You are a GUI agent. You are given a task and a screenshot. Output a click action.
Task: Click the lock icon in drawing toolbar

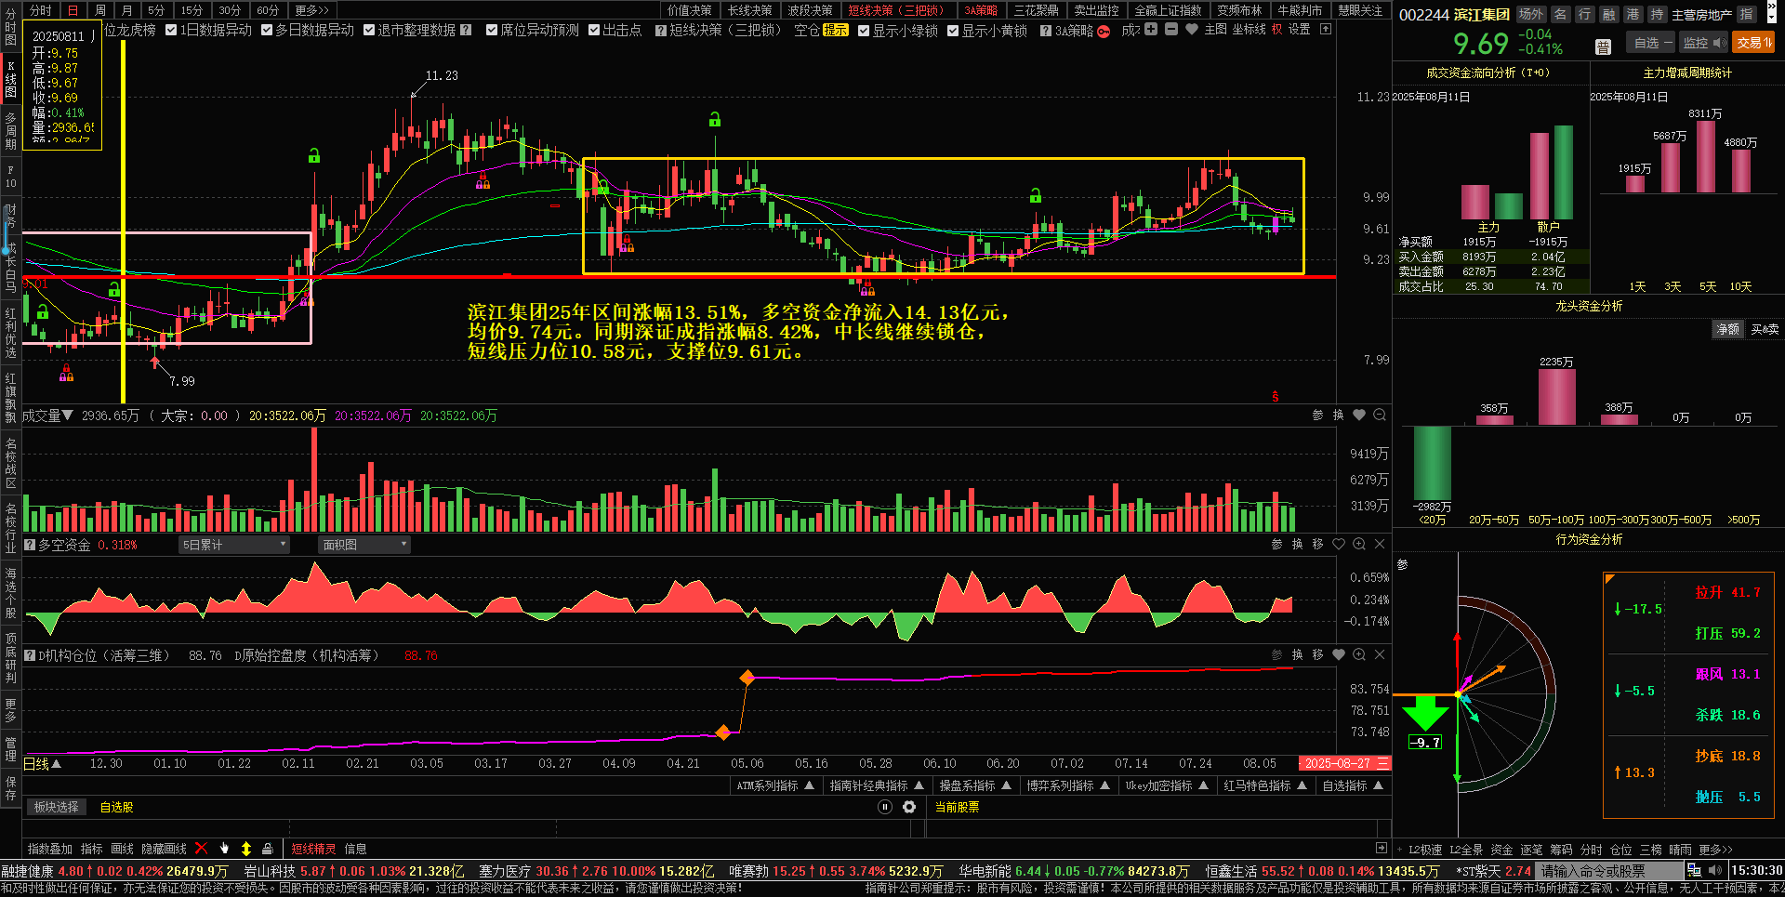(268, 849)
